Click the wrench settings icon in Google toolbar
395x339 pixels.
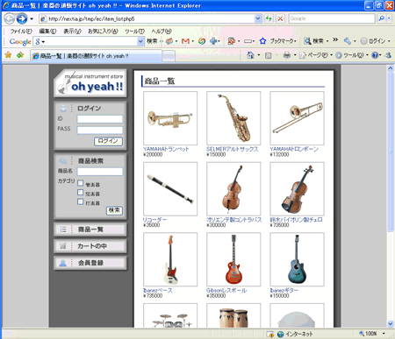[348, 41]
